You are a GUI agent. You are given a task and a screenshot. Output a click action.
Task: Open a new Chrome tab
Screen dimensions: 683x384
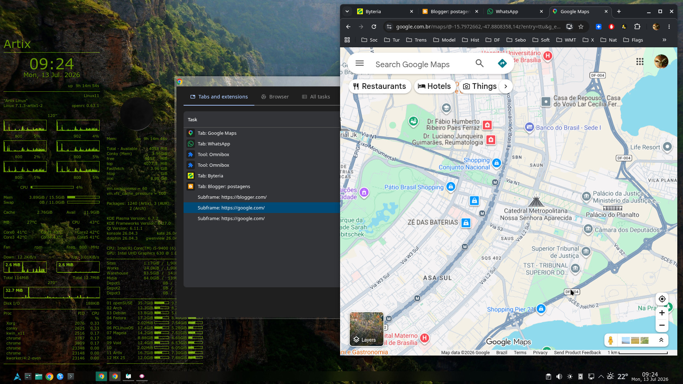pyautogui.click(x=619, y=11)
